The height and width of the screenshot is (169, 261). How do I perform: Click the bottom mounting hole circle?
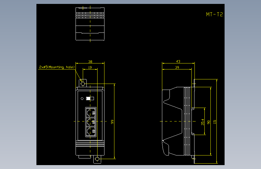click(97, 159)
